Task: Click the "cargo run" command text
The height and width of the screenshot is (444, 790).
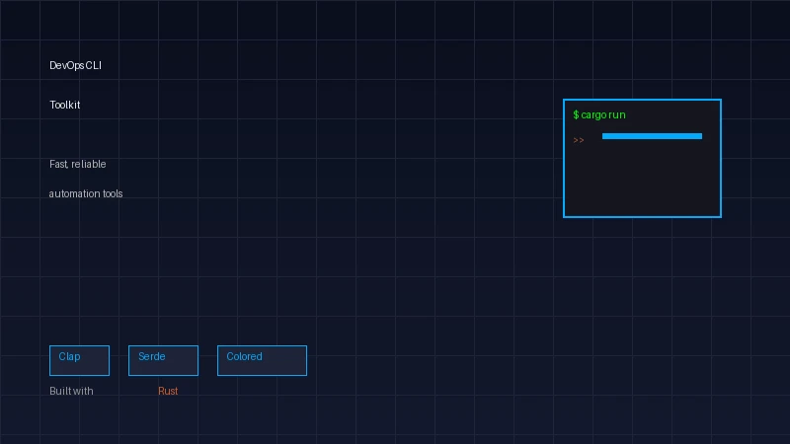Action: click(x=602, y=115)
